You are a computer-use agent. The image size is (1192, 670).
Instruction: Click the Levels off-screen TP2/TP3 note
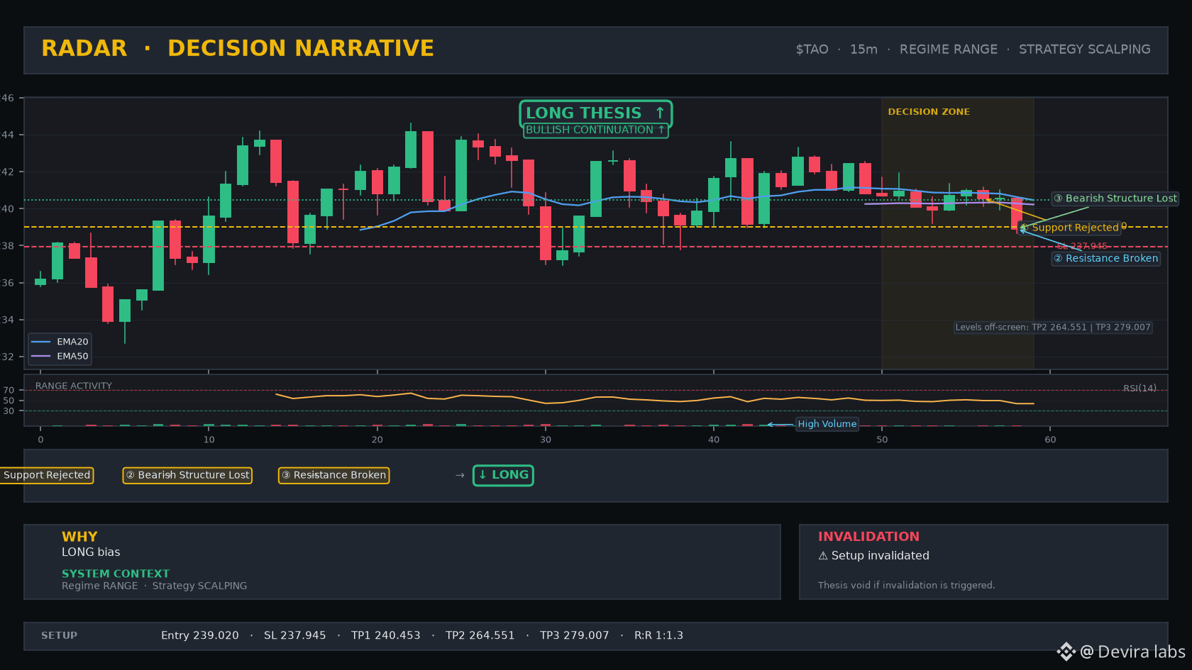point(1053,328)
